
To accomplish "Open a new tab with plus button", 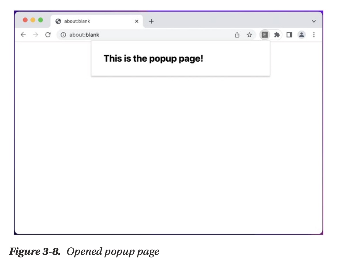I will click(151, 21).
